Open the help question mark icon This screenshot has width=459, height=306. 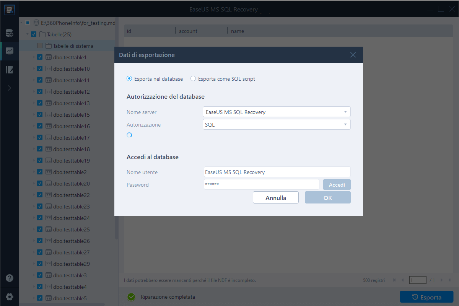[10, 278]
